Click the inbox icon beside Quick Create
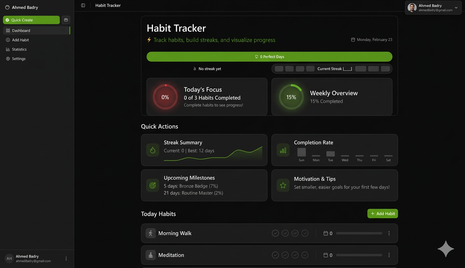The width and height of the screenshot is (465, 268). [66, 20]
